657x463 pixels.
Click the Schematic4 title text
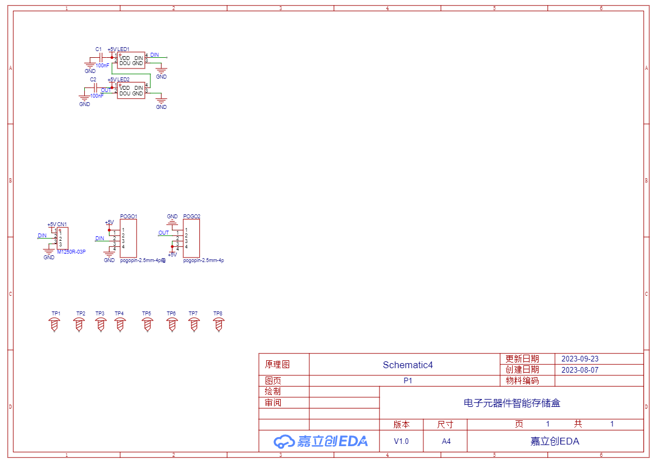[x=408, y=365]
